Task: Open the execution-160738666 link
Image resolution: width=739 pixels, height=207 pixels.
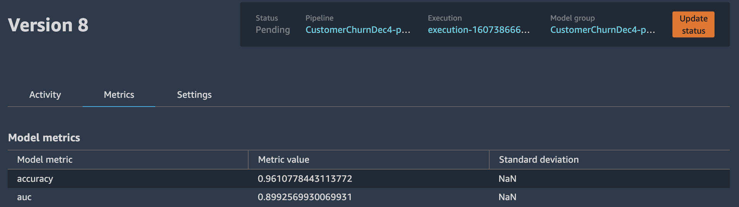Action: 479,30
